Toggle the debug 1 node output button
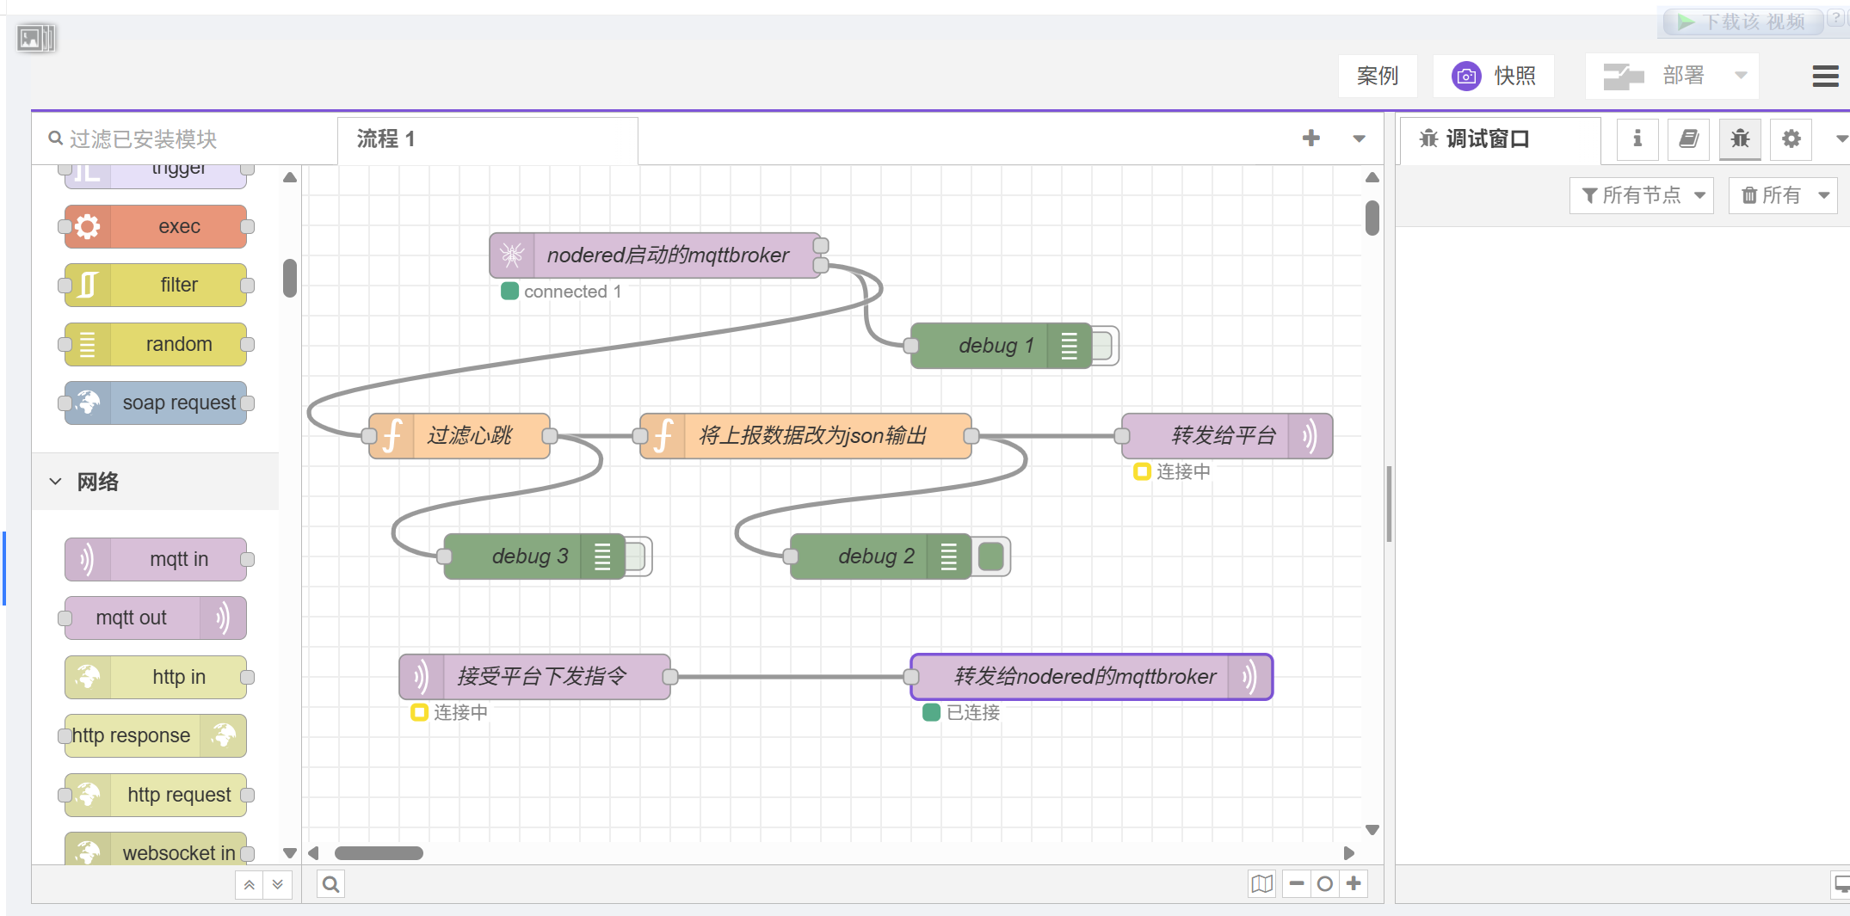This screenshot has width=1850, height=916. pos(1105,346)
